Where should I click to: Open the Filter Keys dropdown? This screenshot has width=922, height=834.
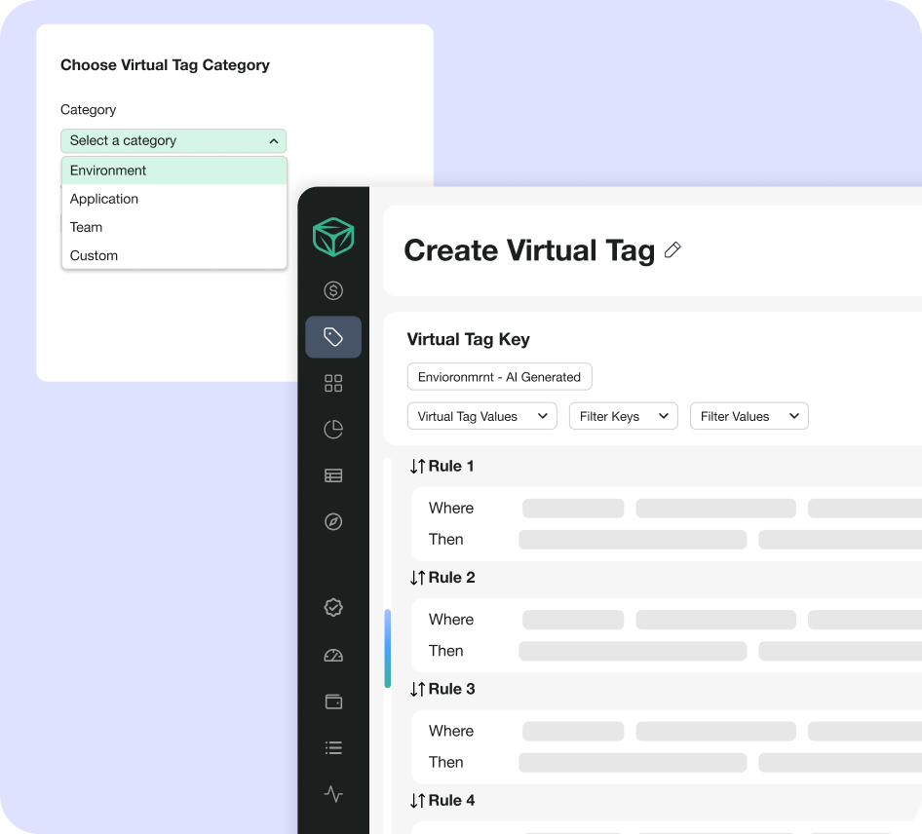[x=623, y=416]
